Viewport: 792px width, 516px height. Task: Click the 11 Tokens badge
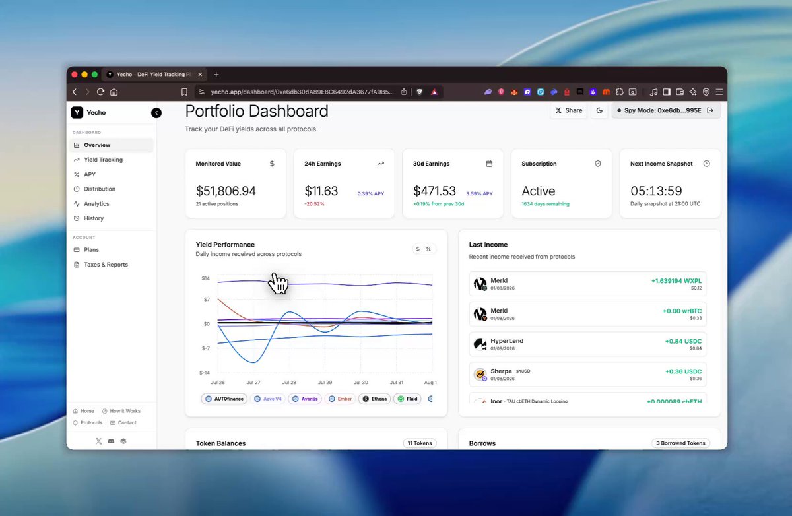[x=419, y=443]
